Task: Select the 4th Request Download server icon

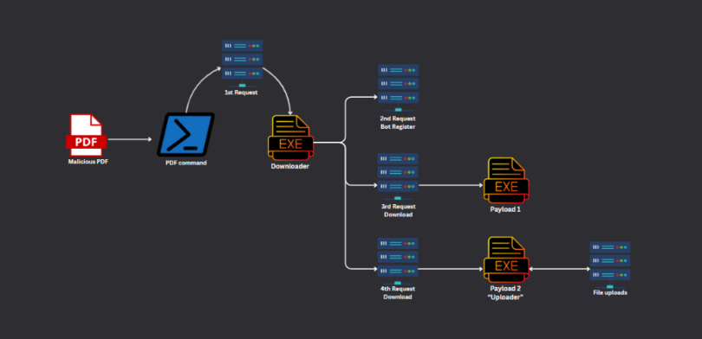Action: tap(398, 261)
